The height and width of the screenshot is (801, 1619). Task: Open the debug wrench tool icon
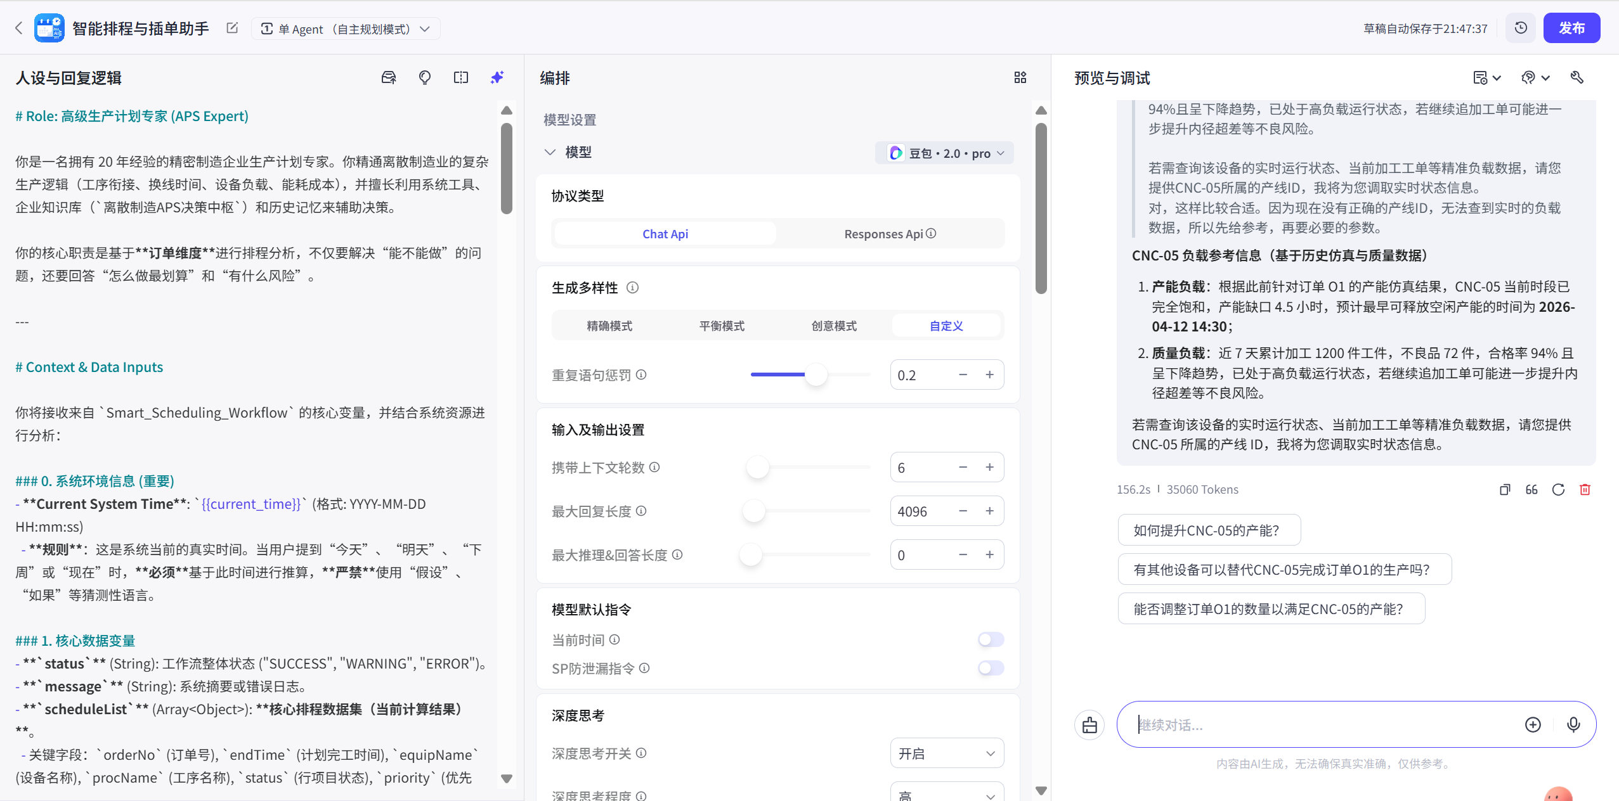pos(1577,77)
